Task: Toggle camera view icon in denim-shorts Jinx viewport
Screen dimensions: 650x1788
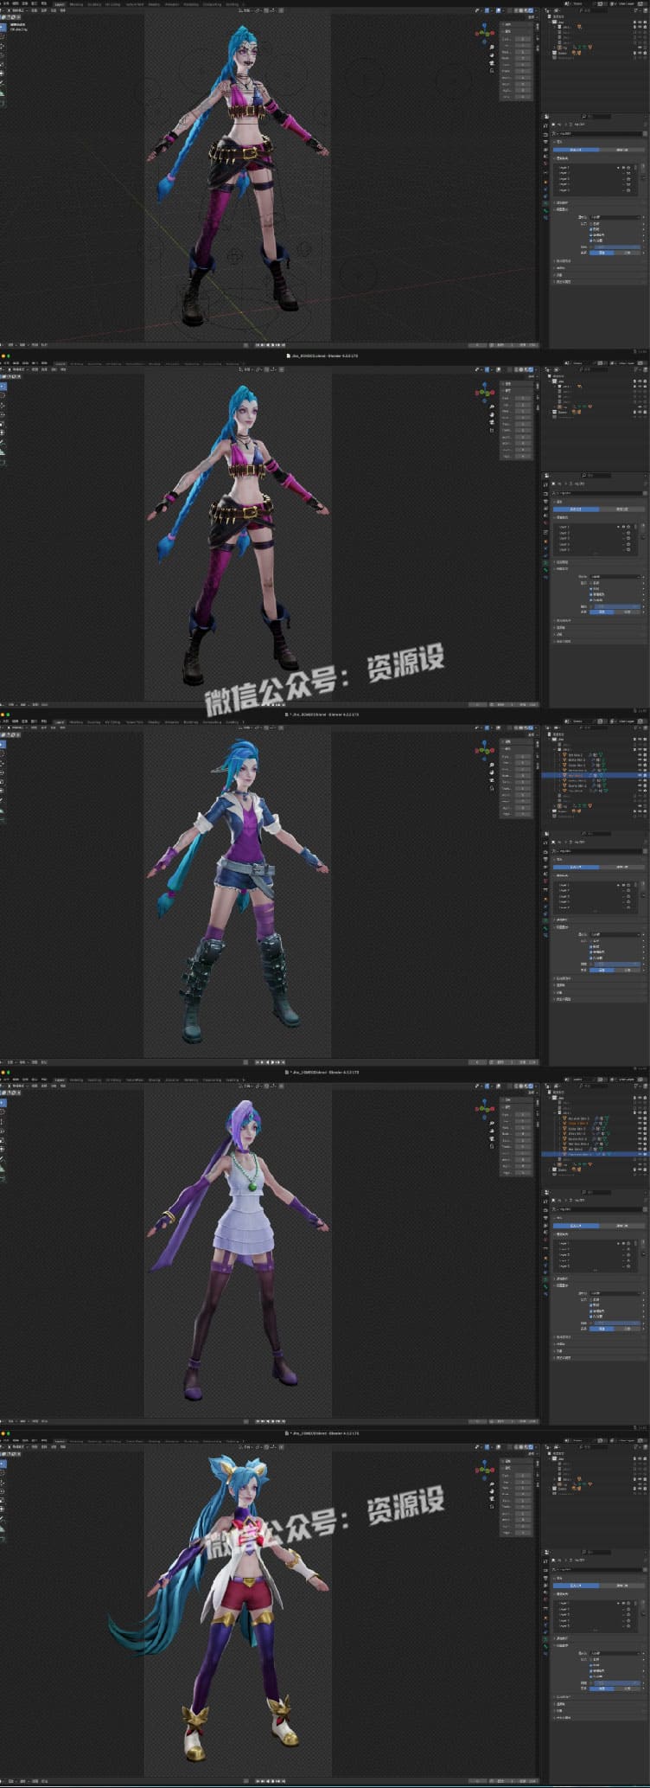Action: pos(492,780)
